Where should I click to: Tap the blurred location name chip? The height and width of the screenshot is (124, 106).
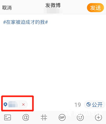tap(13, 104)
